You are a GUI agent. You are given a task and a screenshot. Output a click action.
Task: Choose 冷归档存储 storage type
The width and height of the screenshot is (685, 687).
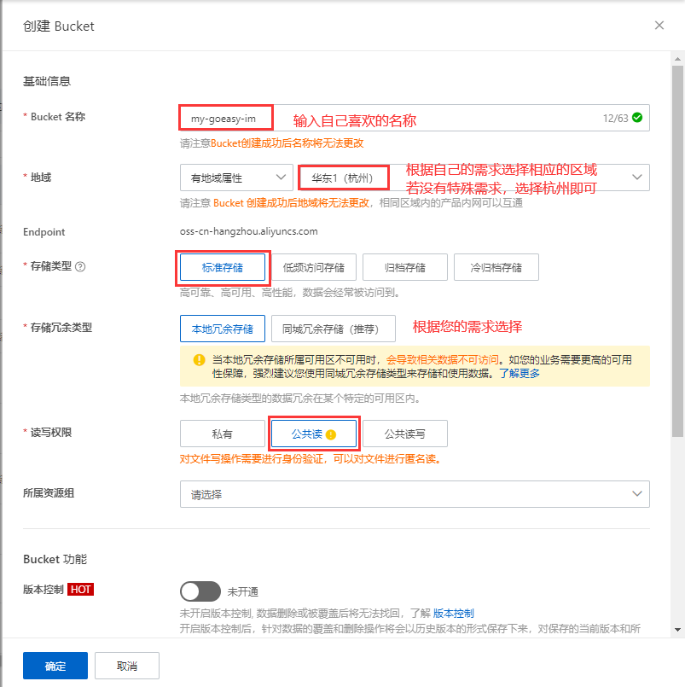(496, 267)
